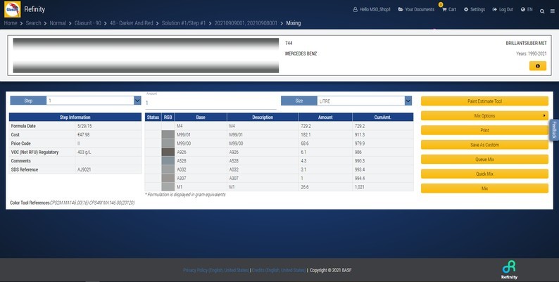Click the Refinity footer logo
This screenshot has height=282, width=559.
(509, 270)
